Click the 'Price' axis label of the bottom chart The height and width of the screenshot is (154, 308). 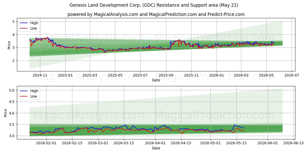tap(6, 113)
